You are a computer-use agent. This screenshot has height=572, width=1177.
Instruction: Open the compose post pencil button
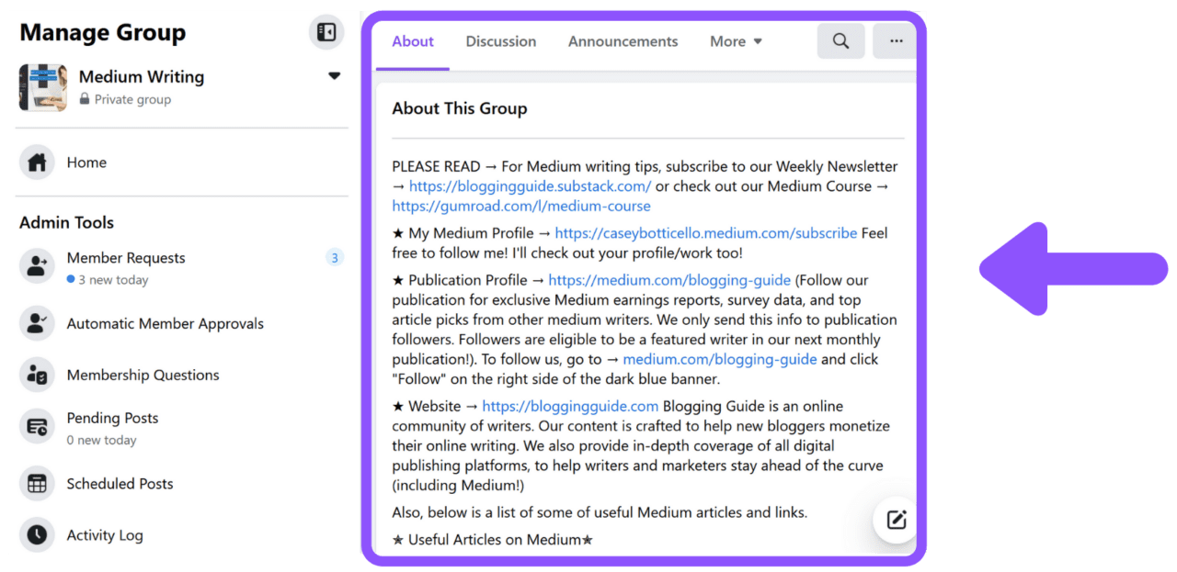[894, 520]
